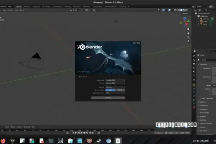This screenshot has width=216, height=144.
Task: Switch to the Modeling workspace tab
Action: pos(27,6)
